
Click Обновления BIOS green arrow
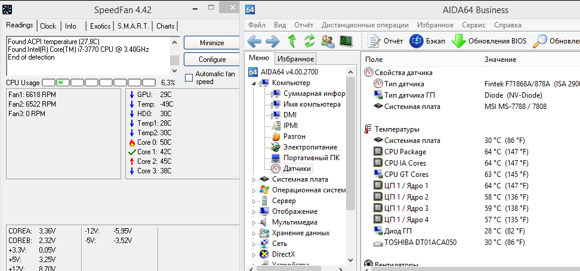(458, 41)
